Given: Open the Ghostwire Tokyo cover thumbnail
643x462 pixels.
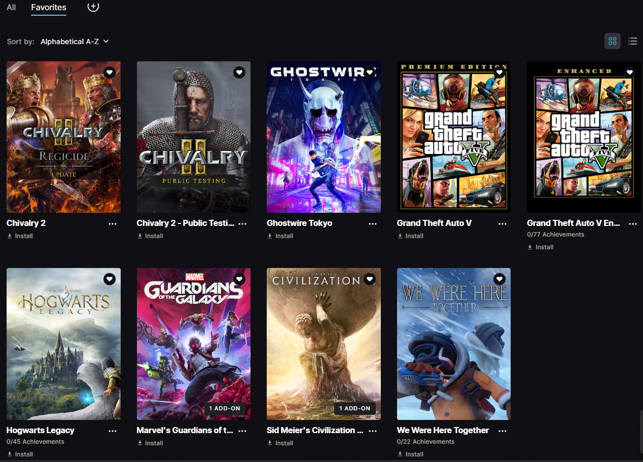Looking at the screenshot, I should (x=324, y=137).
